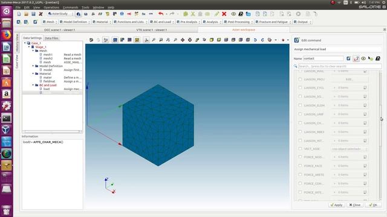Check the VECT_ASSE checkbox
The width and height of the screenshot is (387, 217).
click(300, 149)
